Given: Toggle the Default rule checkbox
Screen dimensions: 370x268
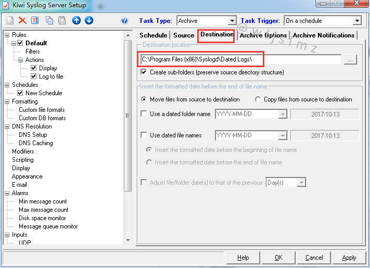Looking at the screenshot, I should tap(20, 43).
